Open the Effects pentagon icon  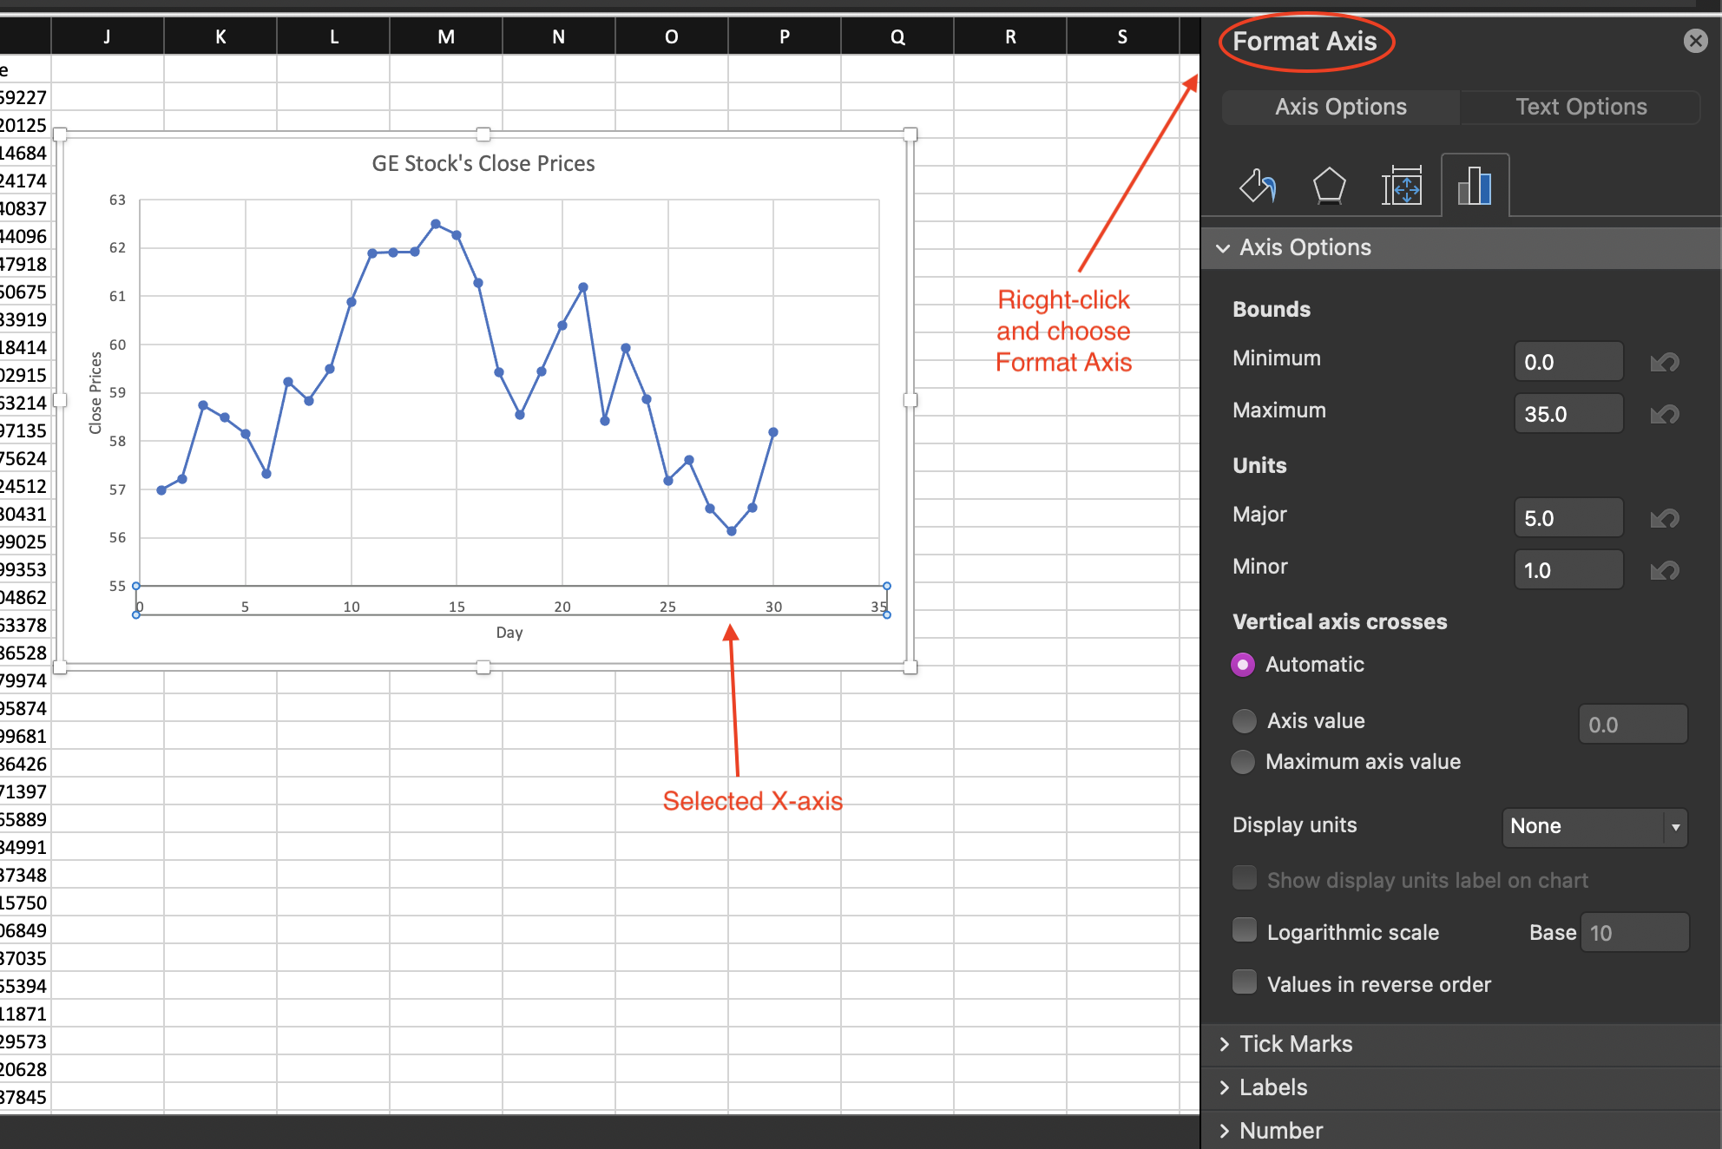click(1329, 185)
